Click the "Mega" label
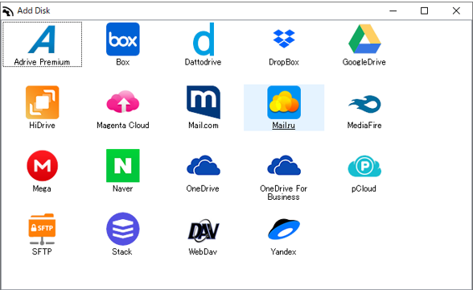Image resolution: width=473 pixels, height=290 pixels. tap(42, 188)
